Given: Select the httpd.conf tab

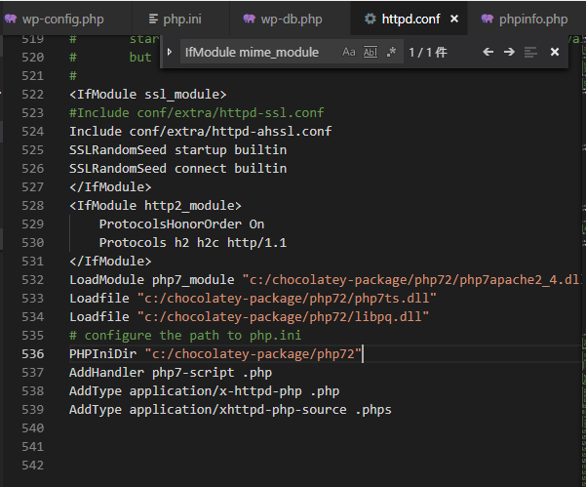Looking at the screenshot, I should click(x=410, y=19).
